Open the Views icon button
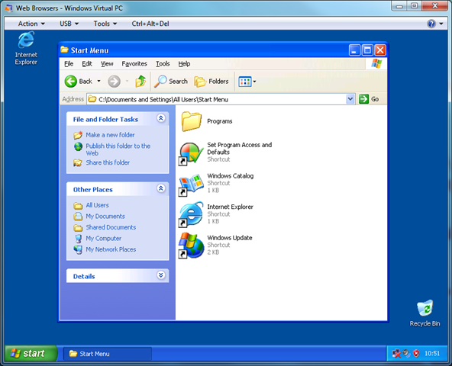Screen dimensions: 452x366 pos(245,82)
